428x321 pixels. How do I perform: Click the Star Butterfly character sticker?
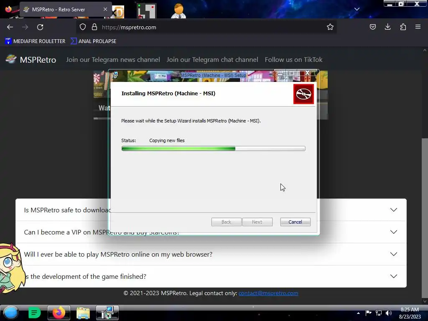[11, 267]
